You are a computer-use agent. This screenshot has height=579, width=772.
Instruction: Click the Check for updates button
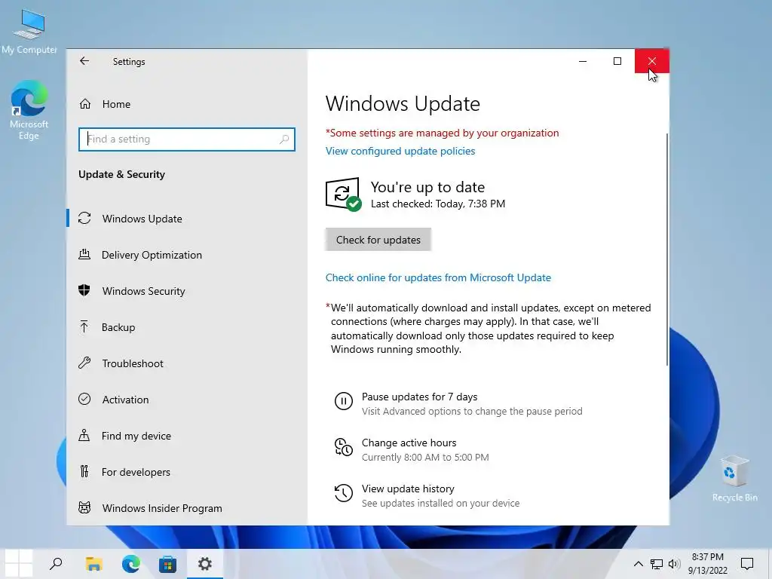(378, 240)
